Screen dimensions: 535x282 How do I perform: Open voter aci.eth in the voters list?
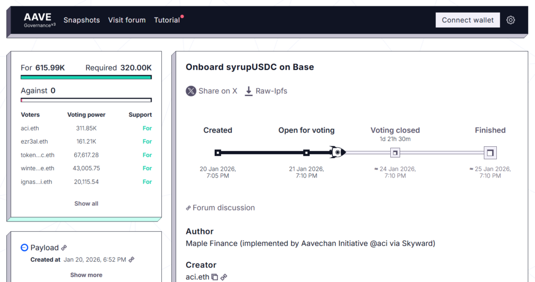pos(30,128)
